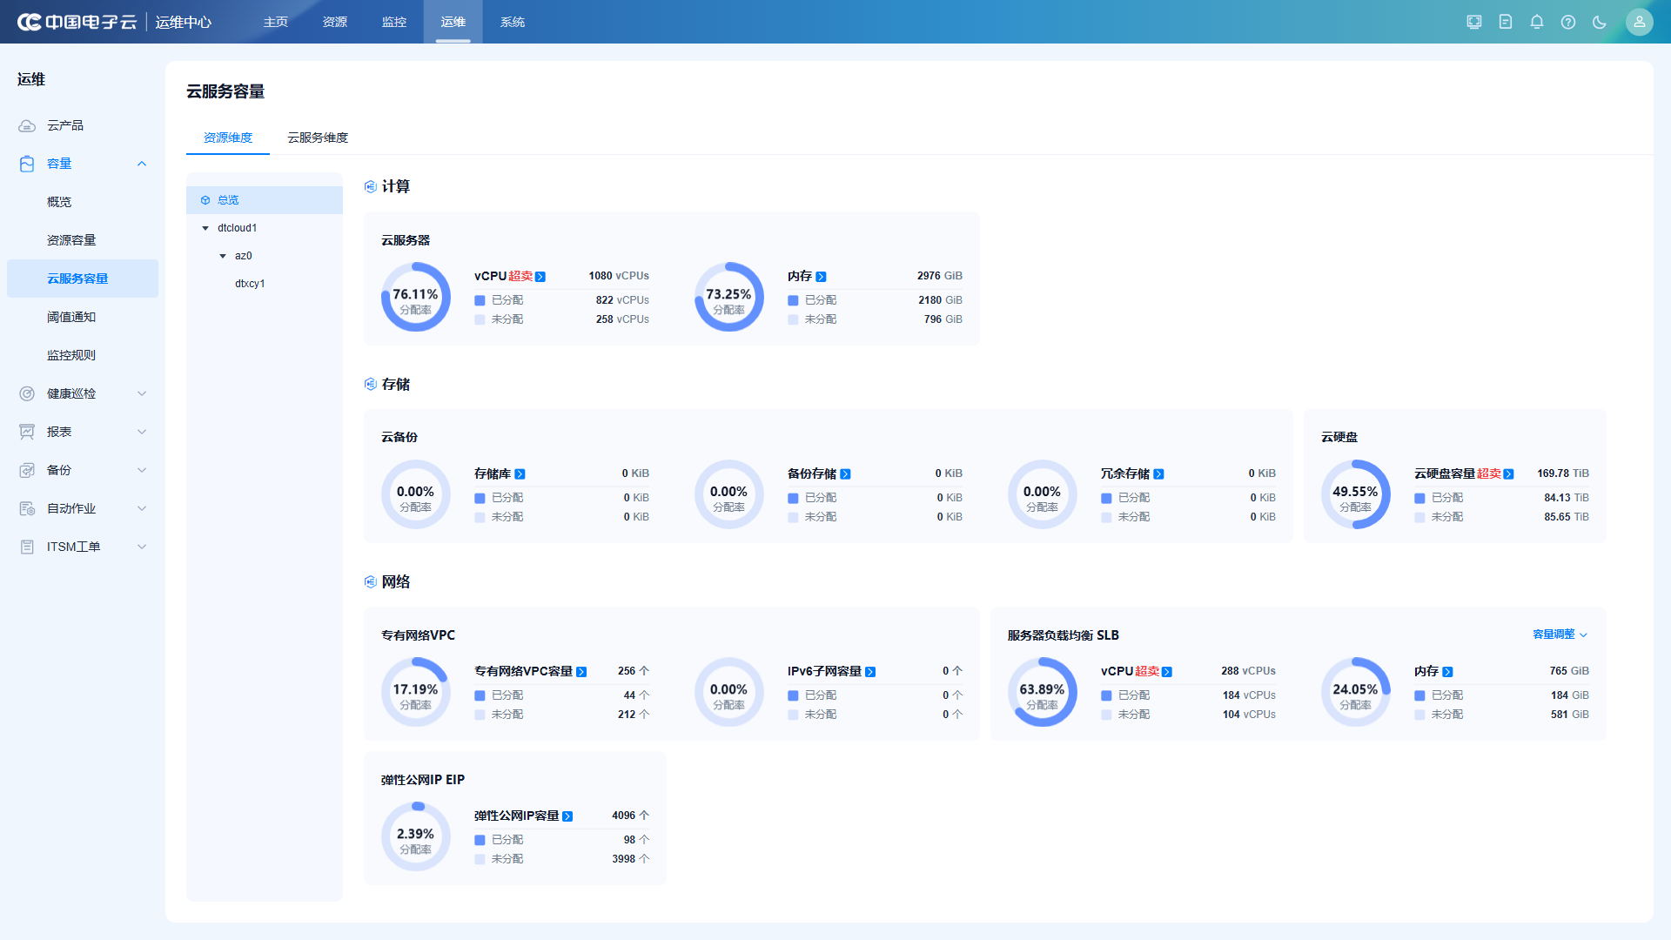Open the document icon in top bar

tap(1506, 22)
